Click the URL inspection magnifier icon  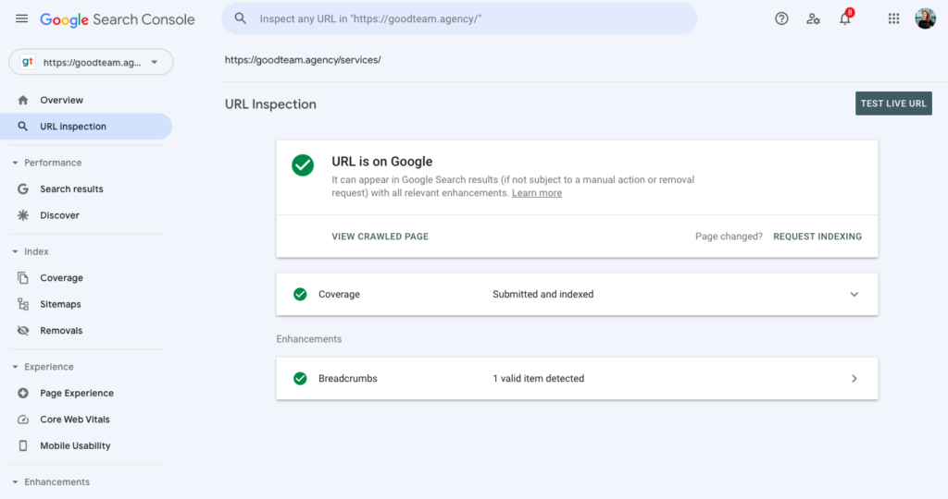pos(23,126)
